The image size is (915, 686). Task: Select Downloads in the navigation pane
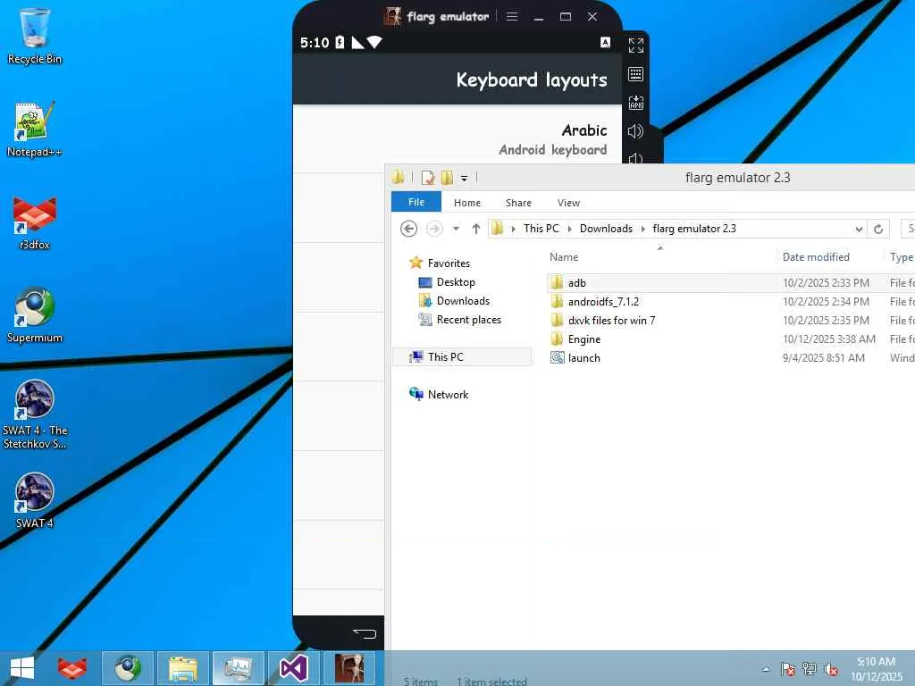pos(463,300)
